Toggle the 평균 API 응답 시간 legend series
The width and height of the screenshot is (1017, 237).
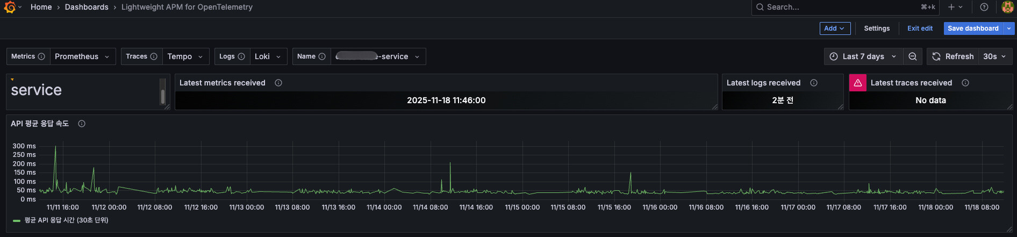(x=61, y=220)
